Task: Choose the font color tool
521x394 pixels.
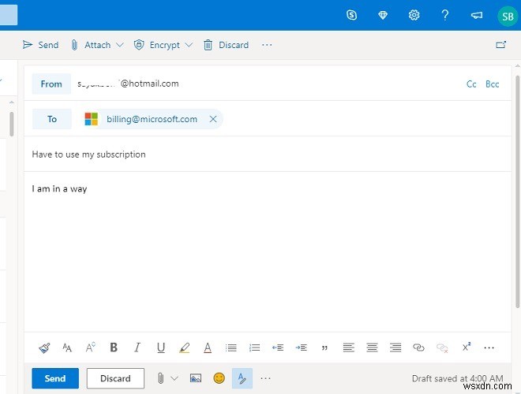Action: [208, 348]
